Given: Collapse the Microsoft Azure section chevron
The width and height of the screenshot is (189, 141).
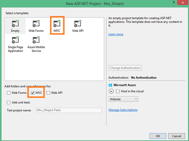Looking at the screenshot, I should [111, 91].
